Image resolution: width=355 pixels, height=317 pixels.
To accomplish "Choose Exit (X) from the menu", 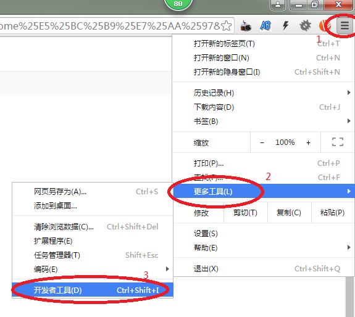I will coord(264,269).
